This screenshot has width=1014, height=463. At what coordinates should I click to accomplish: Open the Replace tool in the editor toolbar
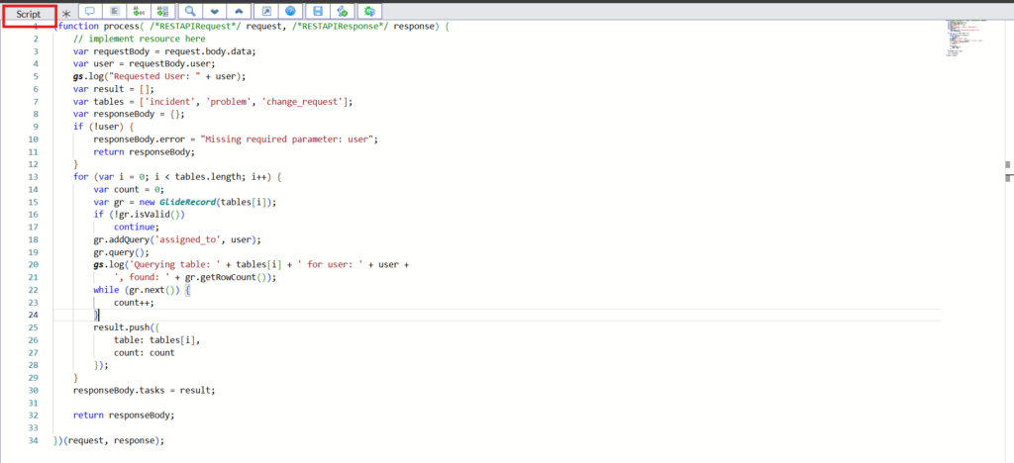(139, 12)
